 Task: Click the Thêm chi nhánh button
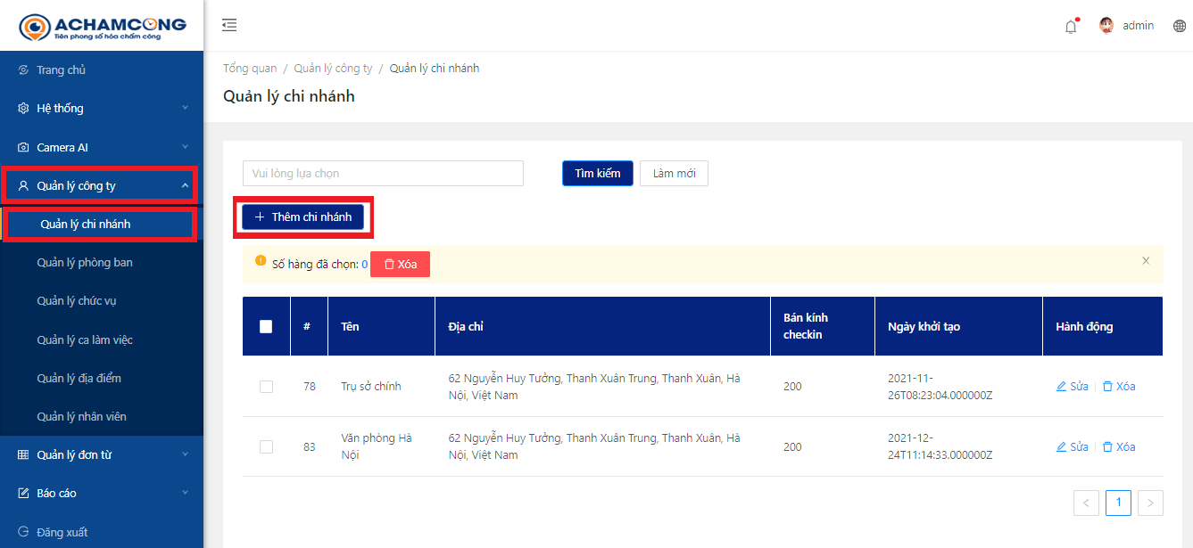303,217
